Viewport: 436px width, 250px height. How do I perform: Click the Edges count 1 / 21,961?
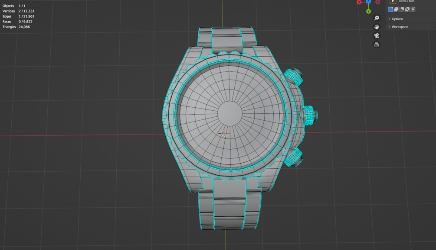(x=18, y=16)
